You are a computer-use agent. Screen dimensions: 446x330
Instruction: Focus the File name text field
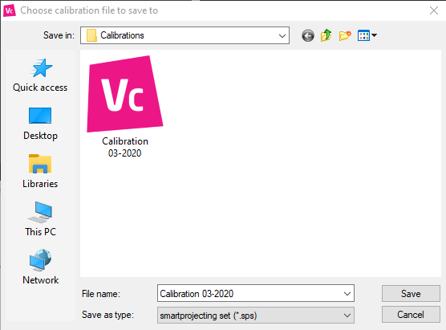coord(249,293)
